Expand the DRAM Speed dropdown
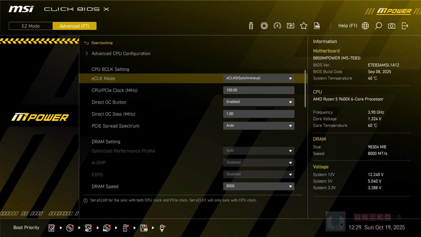This screenshot has width=421, height=237. pyautogui.click(x=258, y=186)
